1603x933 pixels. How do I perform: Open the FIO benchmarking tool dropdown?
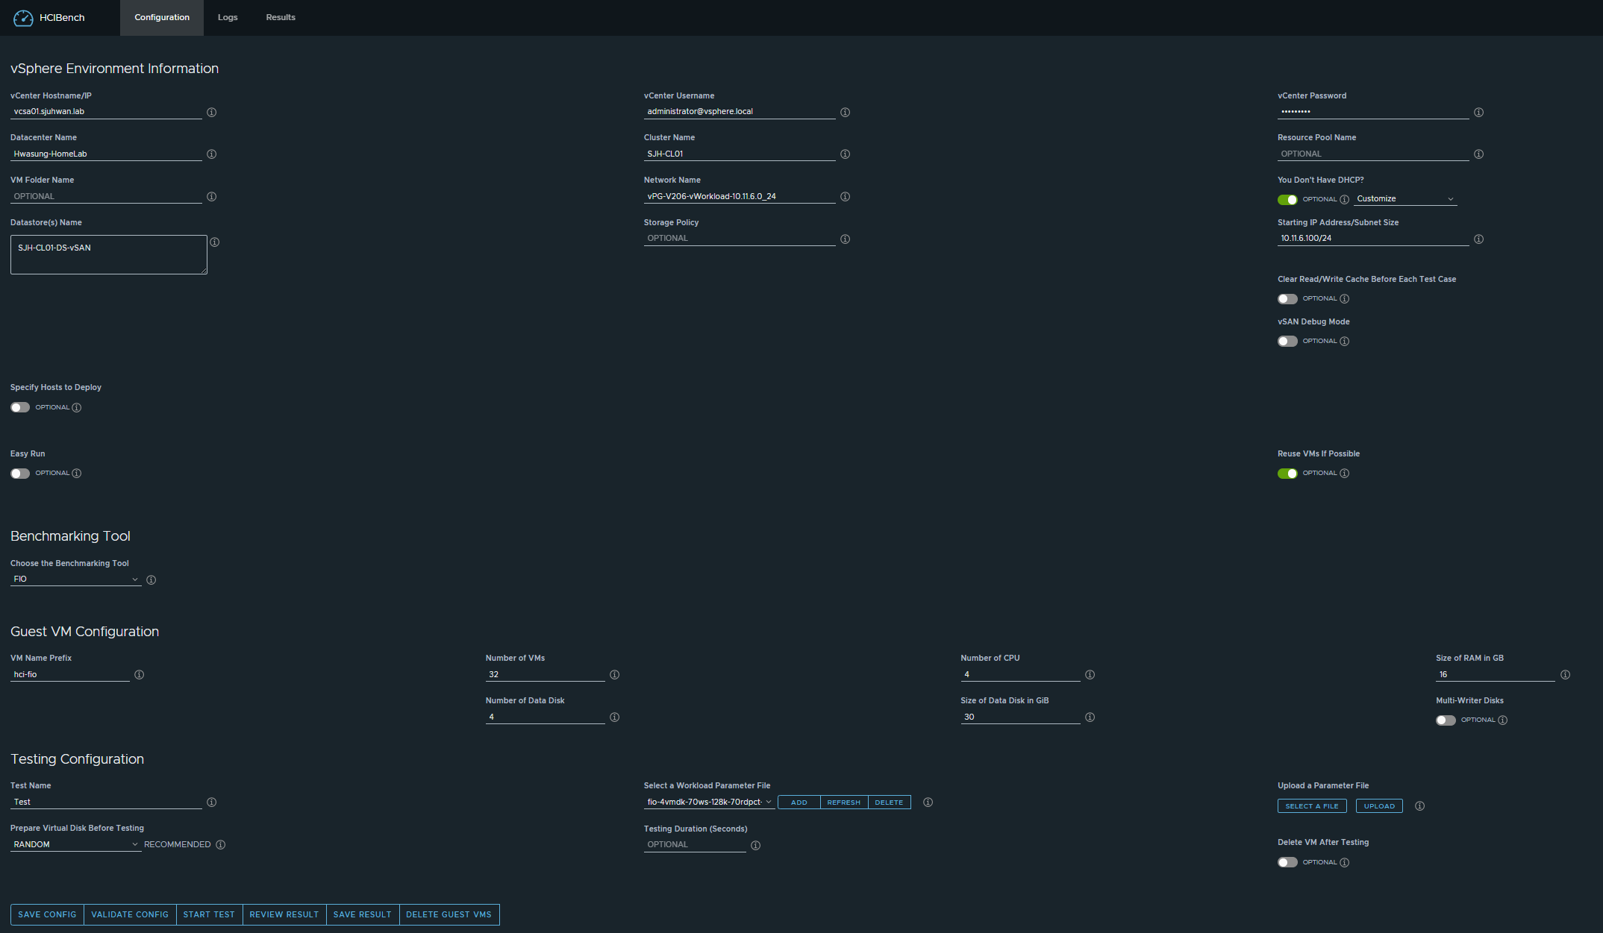75,579
